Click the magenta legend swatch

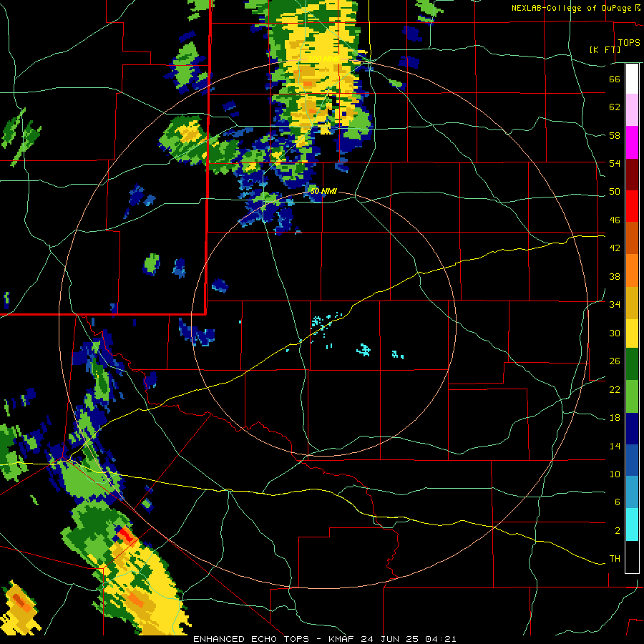tap(632, 142)
